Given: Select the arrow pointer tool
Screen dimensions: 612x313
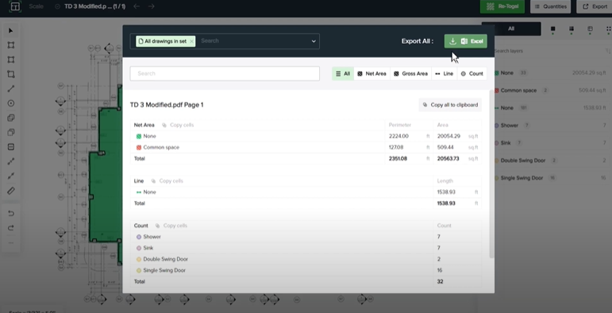Looking at the screenshot, I should [11, 30].
